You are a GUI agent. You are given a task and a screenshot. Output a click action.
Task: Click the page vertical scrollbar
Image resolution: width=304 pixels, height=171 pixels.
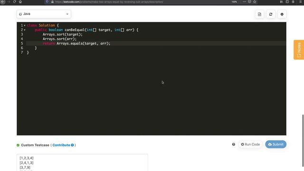pyautogui.click(x=303, y=141)
